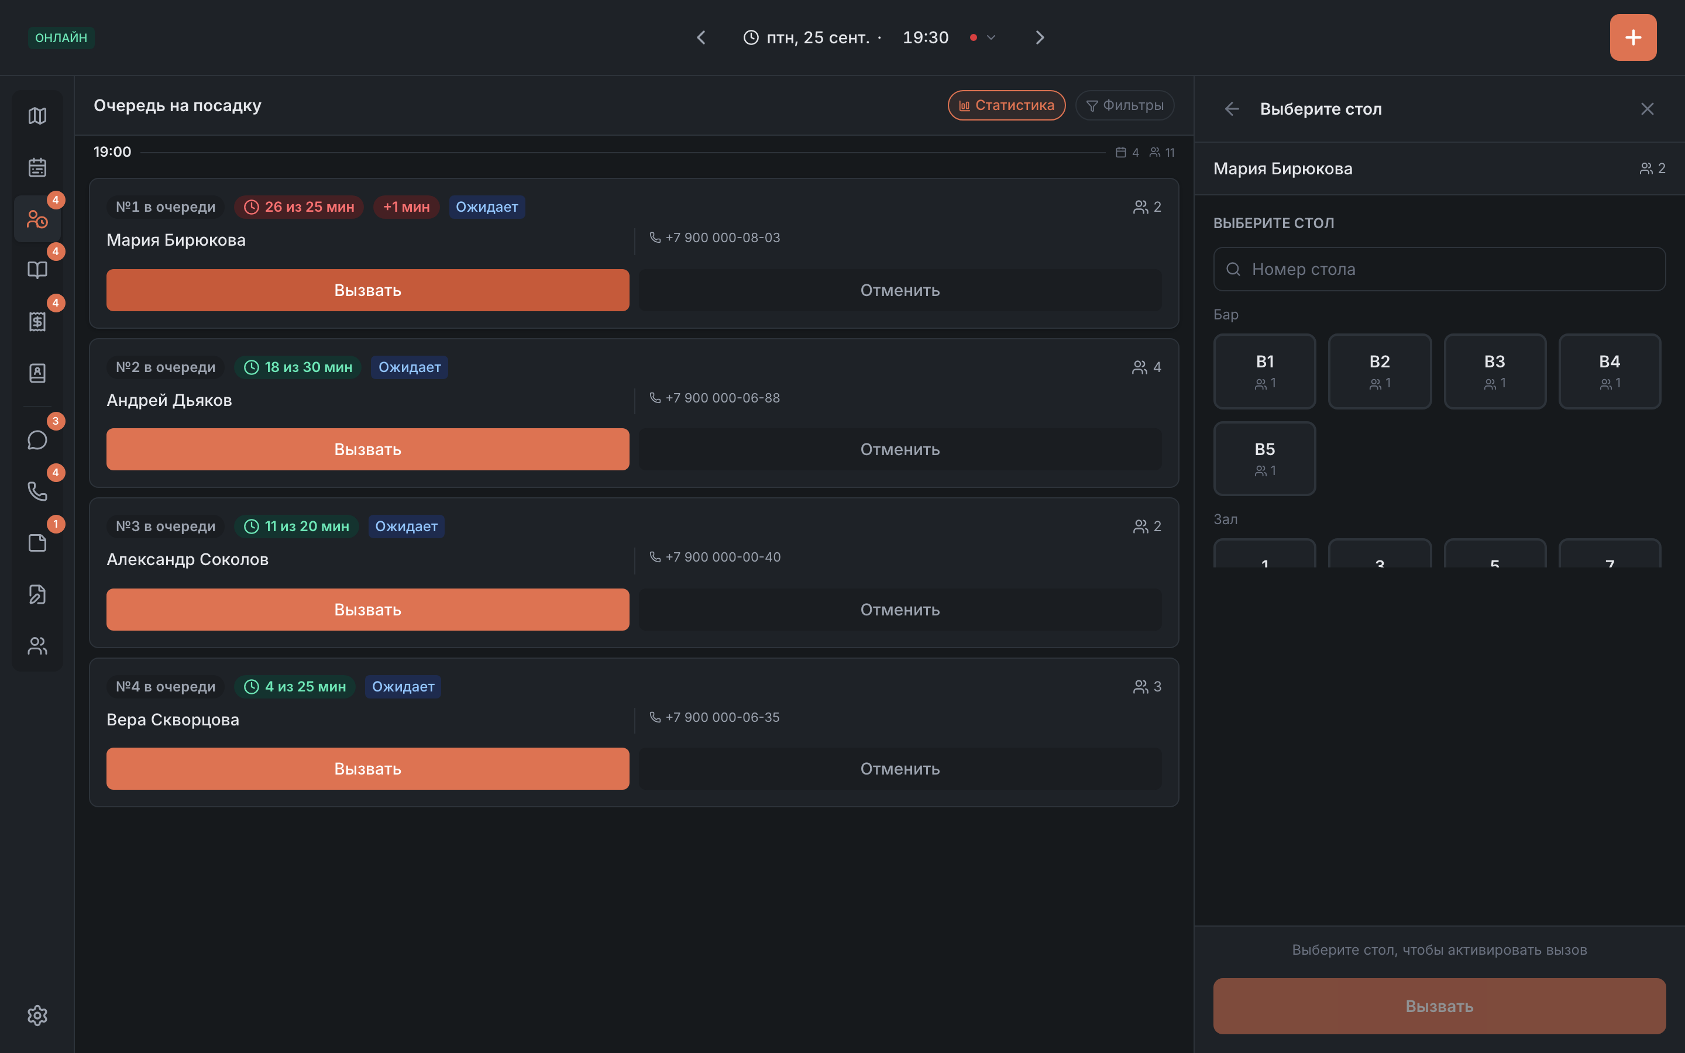
Task: Click the 19:30 time display
Action: [x=926, y=37]
